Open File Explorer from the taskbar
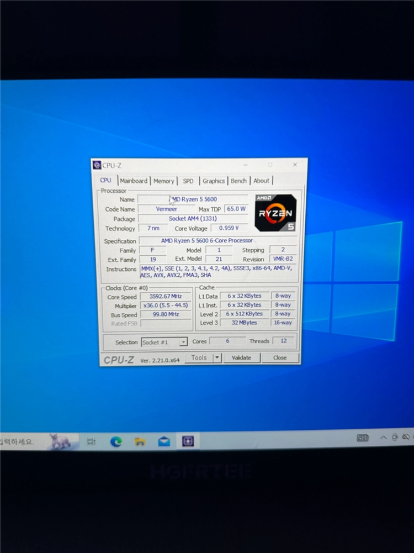 coord(140,441)
